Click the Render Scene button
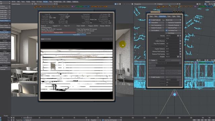 [x=5, y=45]
